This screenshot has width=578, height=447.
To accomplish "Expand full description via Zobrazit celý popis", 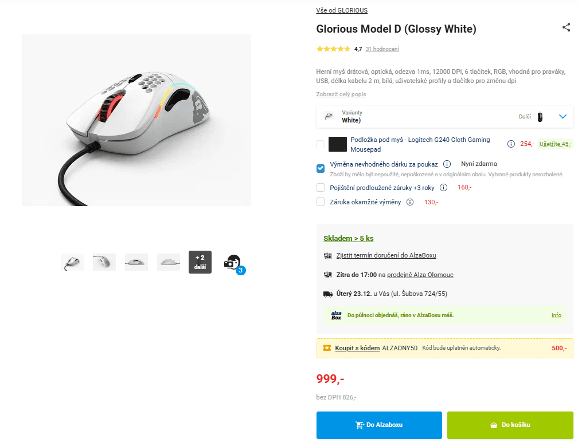I will coord(341,94).
